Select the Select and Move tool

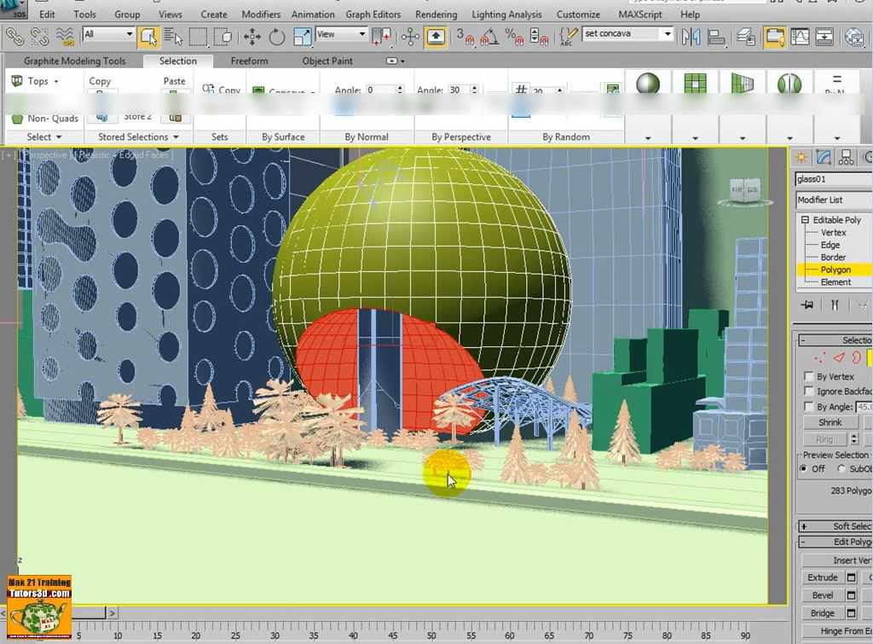(x=251, y=38)
